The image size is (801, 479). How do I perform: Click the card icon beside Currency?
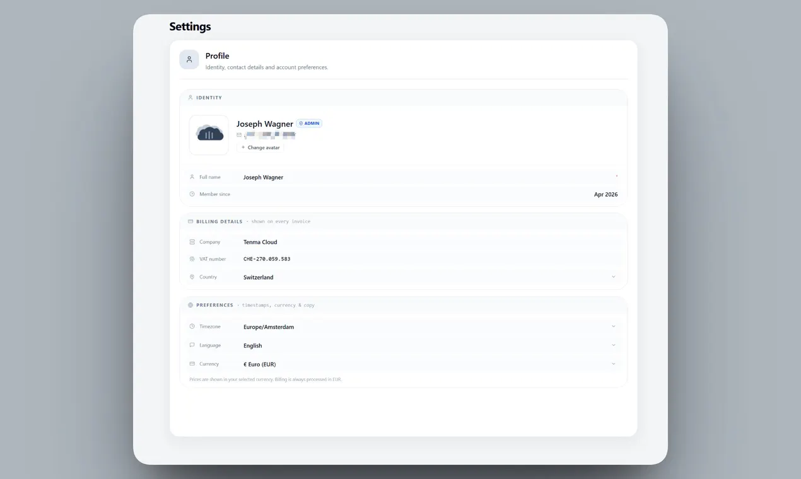192,364
